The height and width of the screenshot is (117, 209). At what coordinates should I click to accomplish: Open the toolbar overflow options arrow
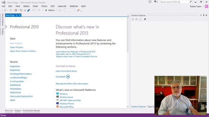81,11
